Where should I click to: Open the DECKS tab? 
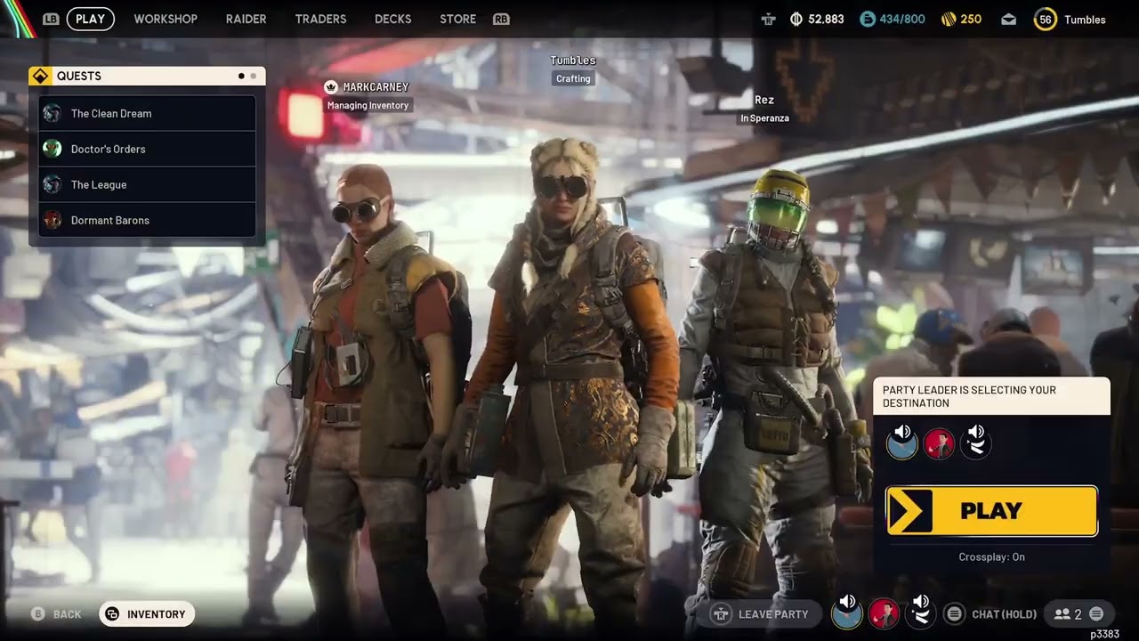tap(393, 19)
